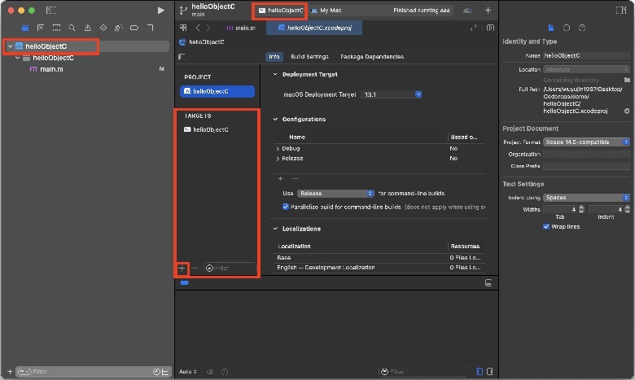635x380 pixels.
Task: Show the File inspector
Action: (x=551, y=28)
